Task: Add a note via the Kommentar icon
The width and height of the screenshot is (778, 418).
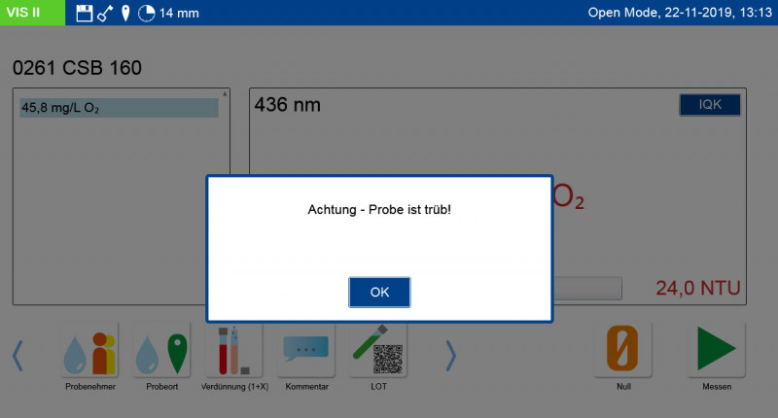Action: pos(306,350)
